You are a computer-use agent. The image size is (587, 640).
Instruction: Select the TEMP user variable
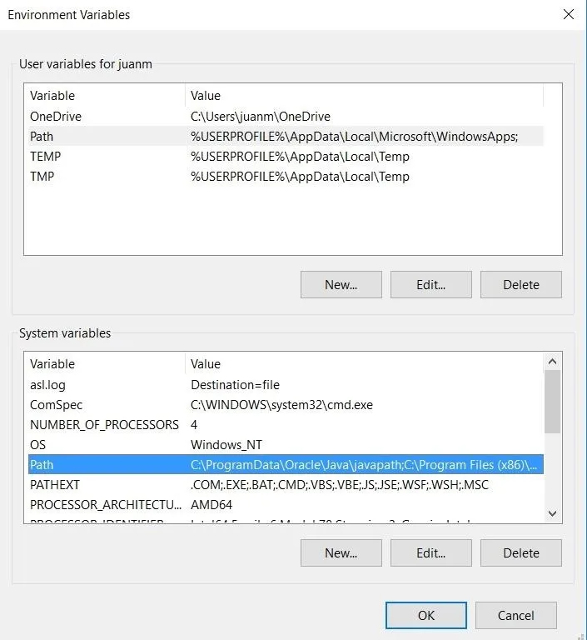point(286,157)
